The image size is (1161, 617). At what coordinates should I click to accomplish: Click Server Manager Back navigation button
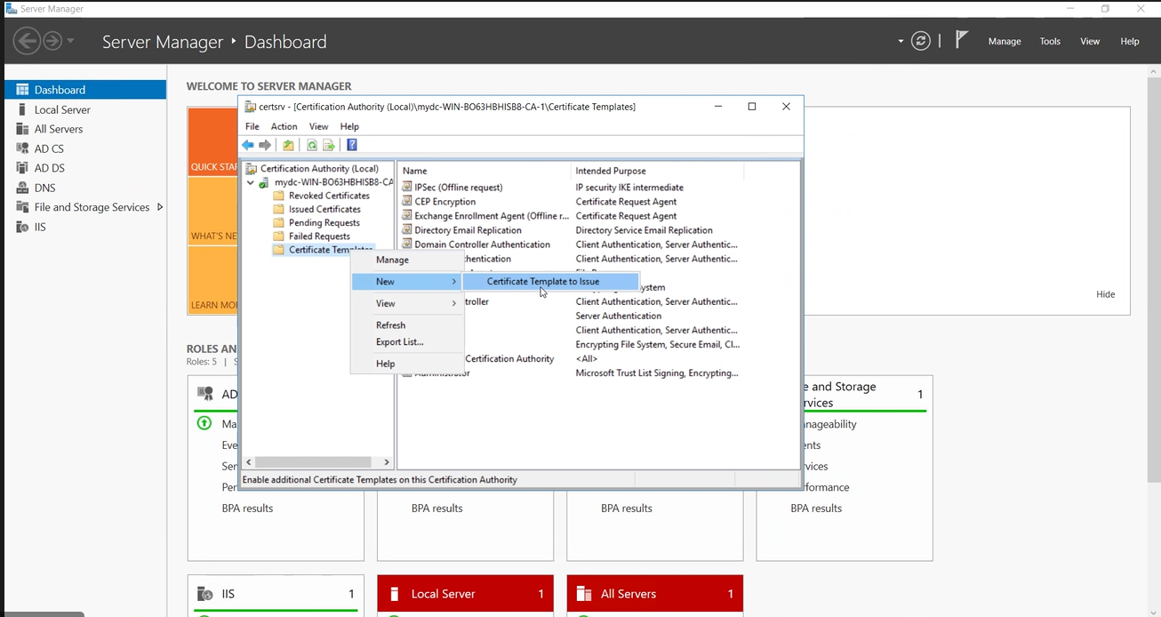27,41
